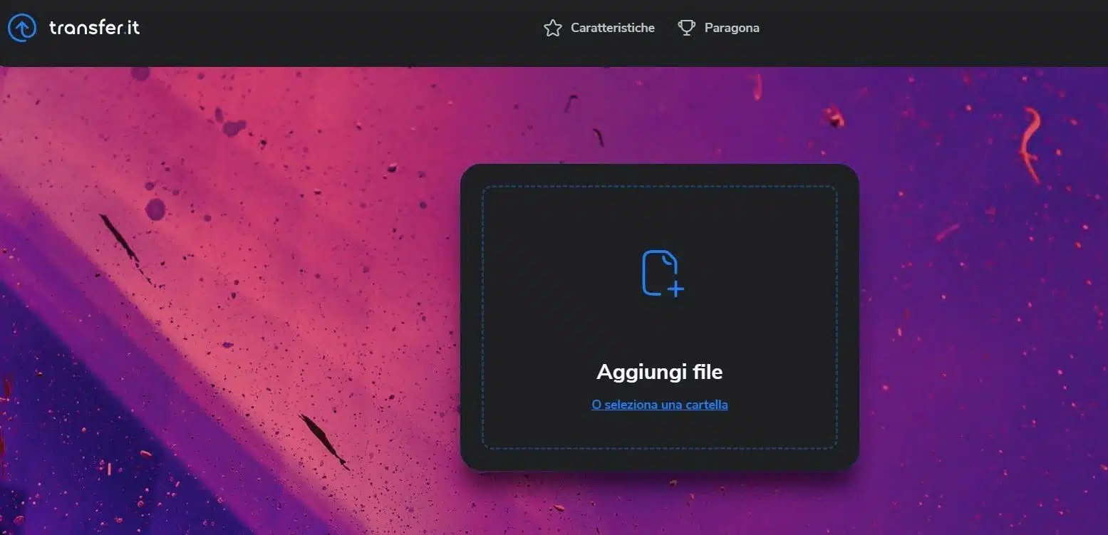Open the Caratteristiche menu item

(612, 28)
